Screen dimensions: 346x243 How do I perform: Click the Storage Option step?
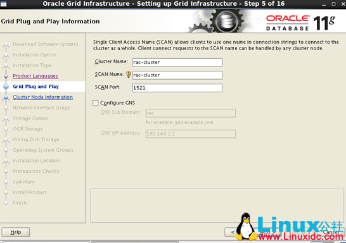click(30, 118)
